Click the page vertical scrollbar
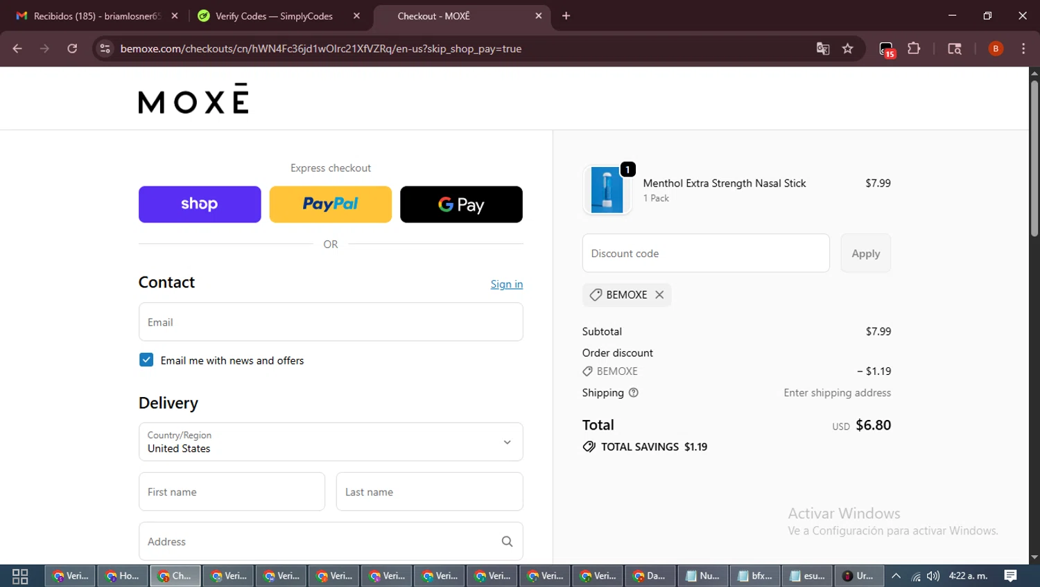This screenshot has height=587, width=1040. [x=1034, y=159]
